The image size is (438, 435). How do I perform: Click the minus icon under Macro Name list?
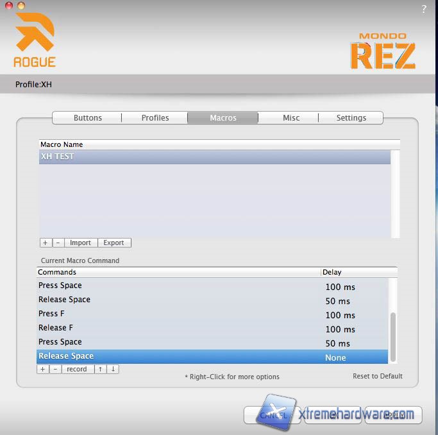[x=58, y=243]
